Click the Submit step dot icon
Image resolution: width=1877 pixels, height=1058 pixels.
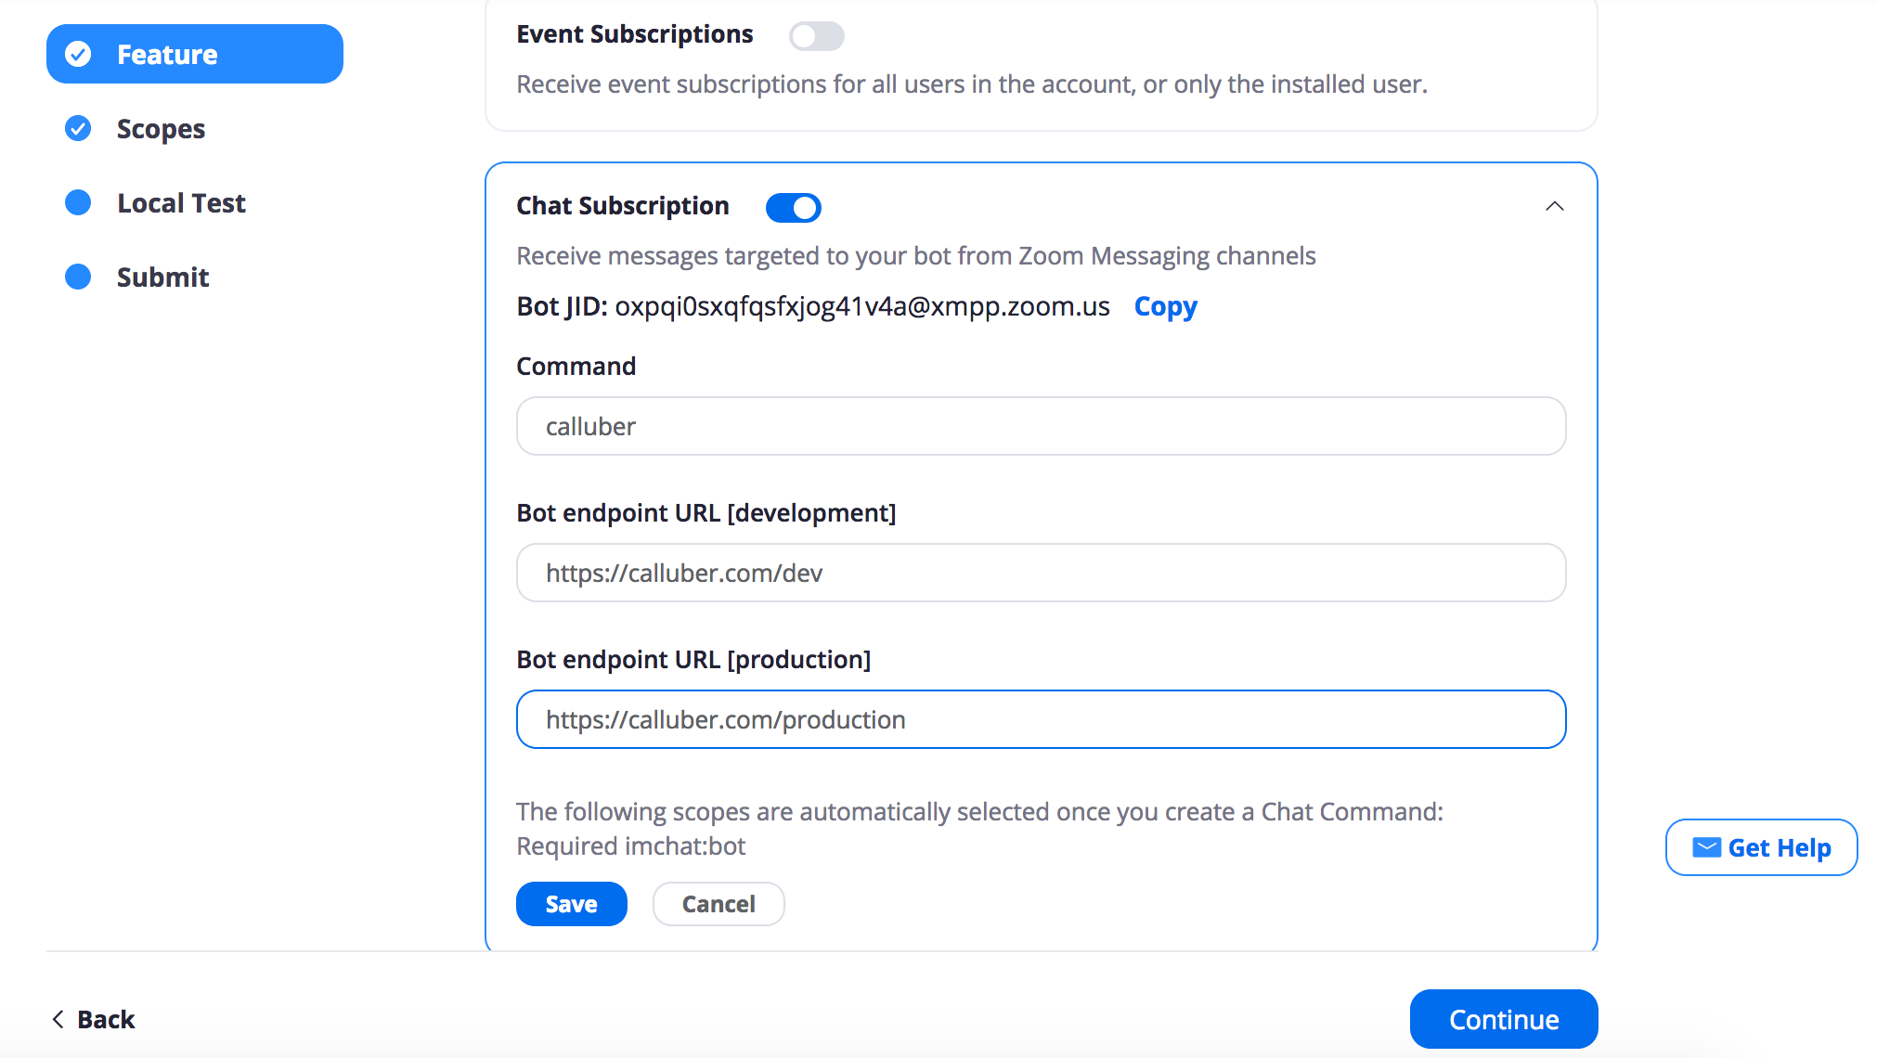(x=78, y=277)
